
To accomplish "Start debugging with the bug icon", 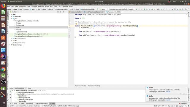I will [144, 9].
